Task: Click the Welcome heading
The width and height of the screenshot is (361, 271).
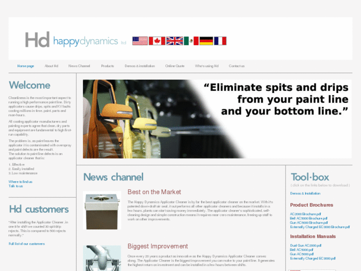Action: (x=29, y=86)
